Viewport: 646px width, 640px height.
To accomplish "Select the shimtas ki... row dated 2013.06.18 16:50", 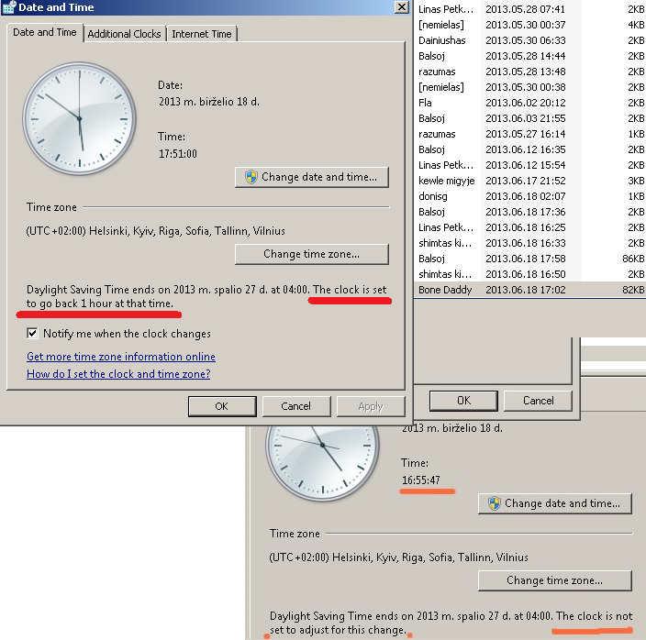I will (529, 274).
